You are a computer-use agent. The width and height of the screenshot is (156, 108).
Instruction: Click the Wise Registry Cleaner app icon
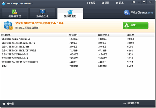click(x=4, y=3)
